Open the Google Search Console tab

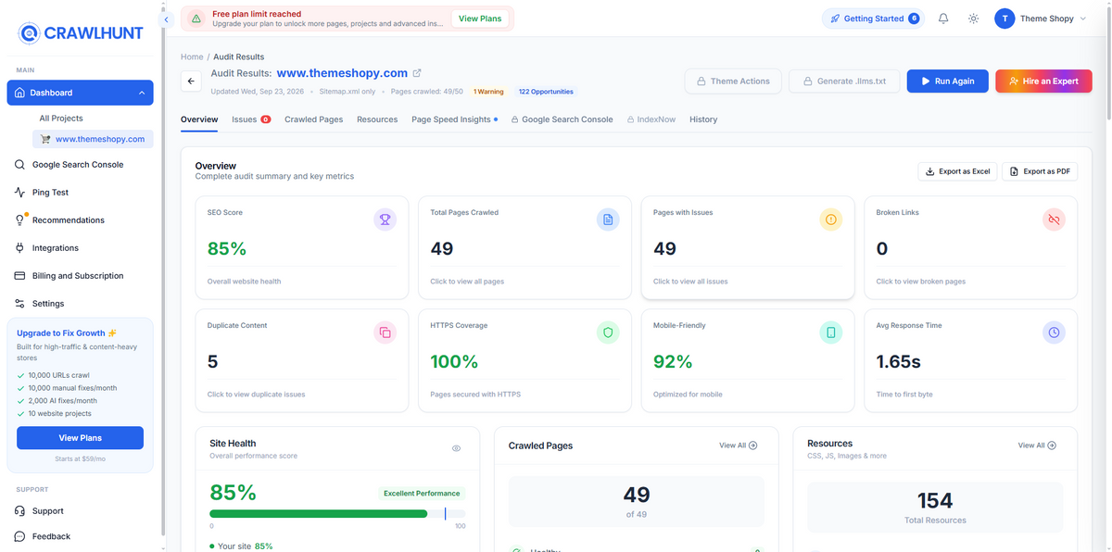pyautogui.click(x=562, y=119)
